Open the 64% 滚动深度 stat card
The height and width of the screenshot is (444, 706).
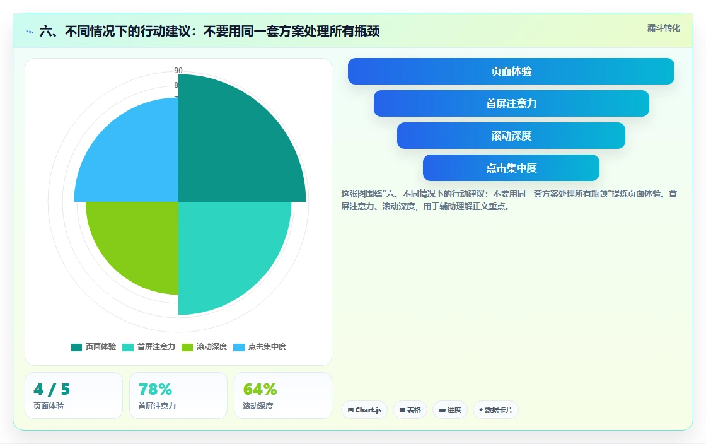283,395
